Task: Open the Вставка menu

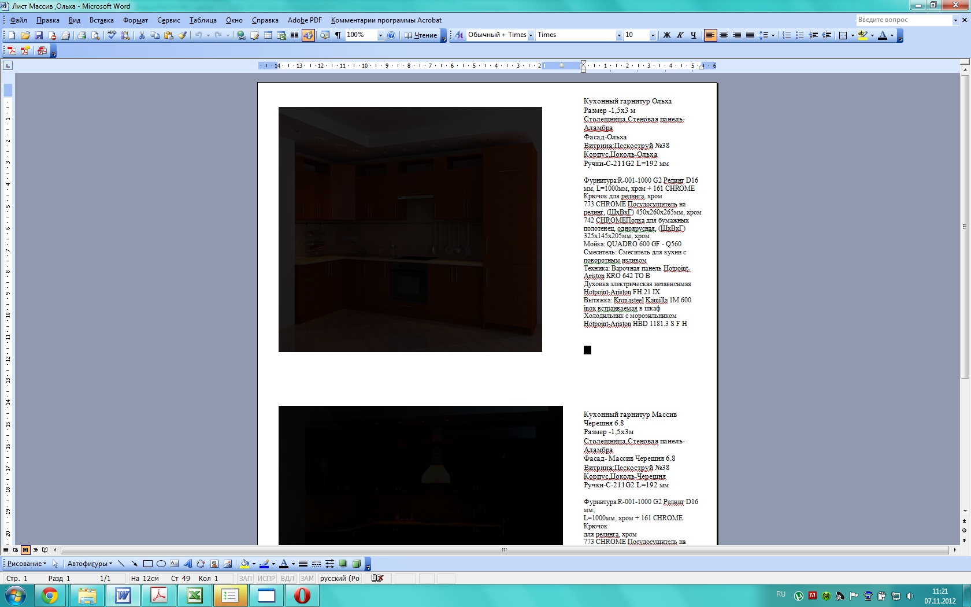Action: 101,20
